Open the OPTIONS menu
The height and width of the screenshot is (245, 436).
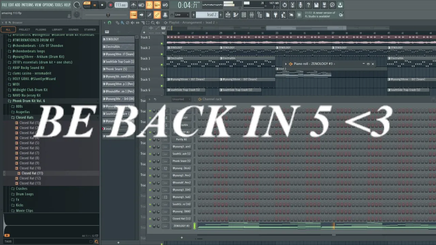tap(48, 5)
